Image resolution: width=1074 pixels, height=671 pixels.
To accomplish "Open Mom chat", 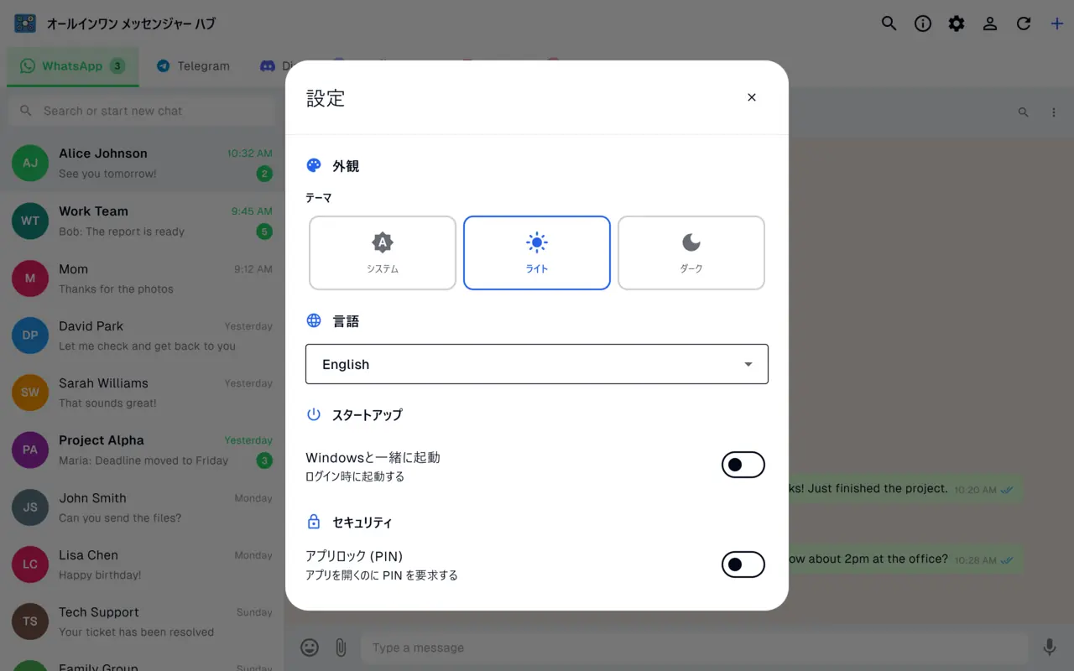I will (x=142, y=278).
